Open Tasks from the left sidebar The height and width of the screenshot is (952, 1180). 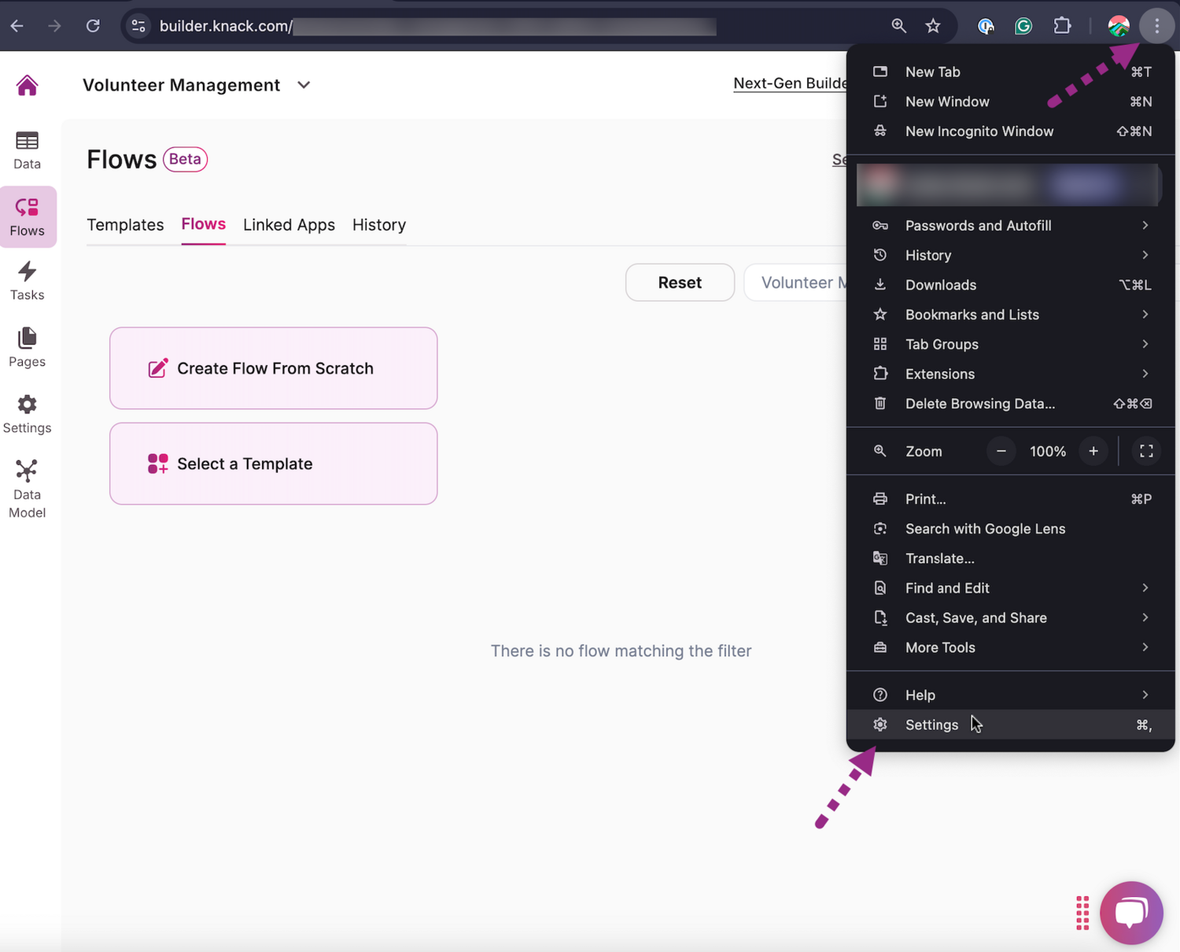pos(27,282)
